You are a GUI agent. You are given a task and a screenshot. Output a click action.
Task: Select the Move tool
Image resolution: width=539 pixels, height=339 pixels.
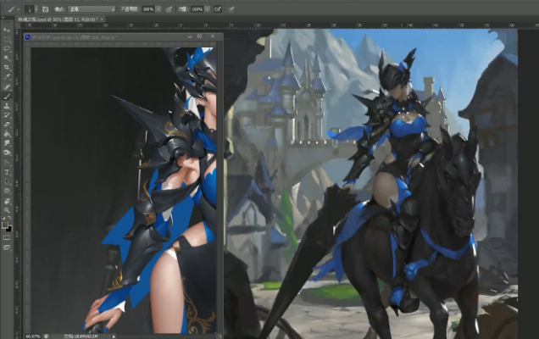coord(7,31)
